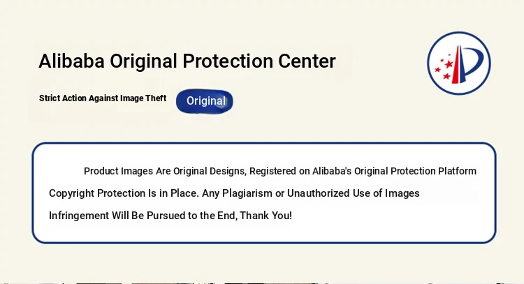Click the Thank You! text

(x=266, y=216)
